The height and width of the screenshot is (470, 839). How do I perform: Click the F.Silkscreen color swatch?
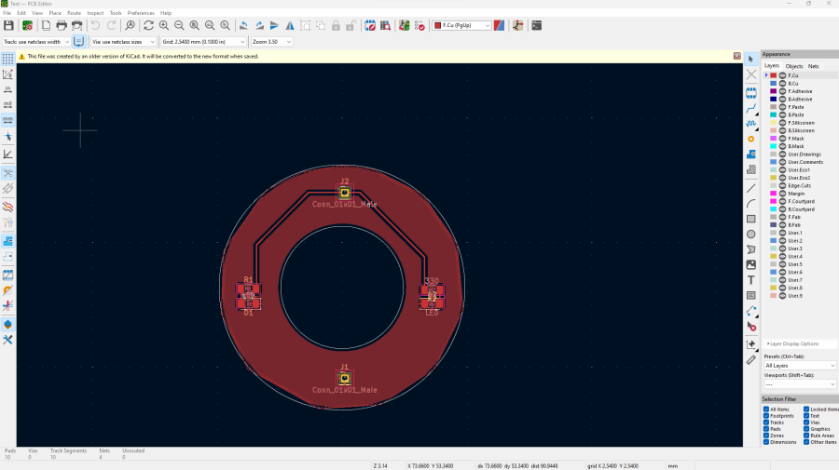coord(773,123)
